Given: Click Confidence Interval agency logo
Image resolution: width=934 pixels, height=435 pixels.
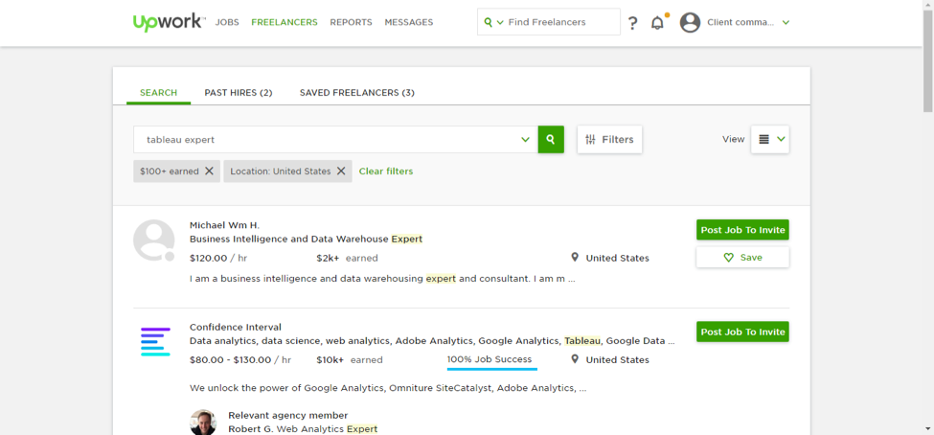Looking at the screenshot, I should coord(155,341).
